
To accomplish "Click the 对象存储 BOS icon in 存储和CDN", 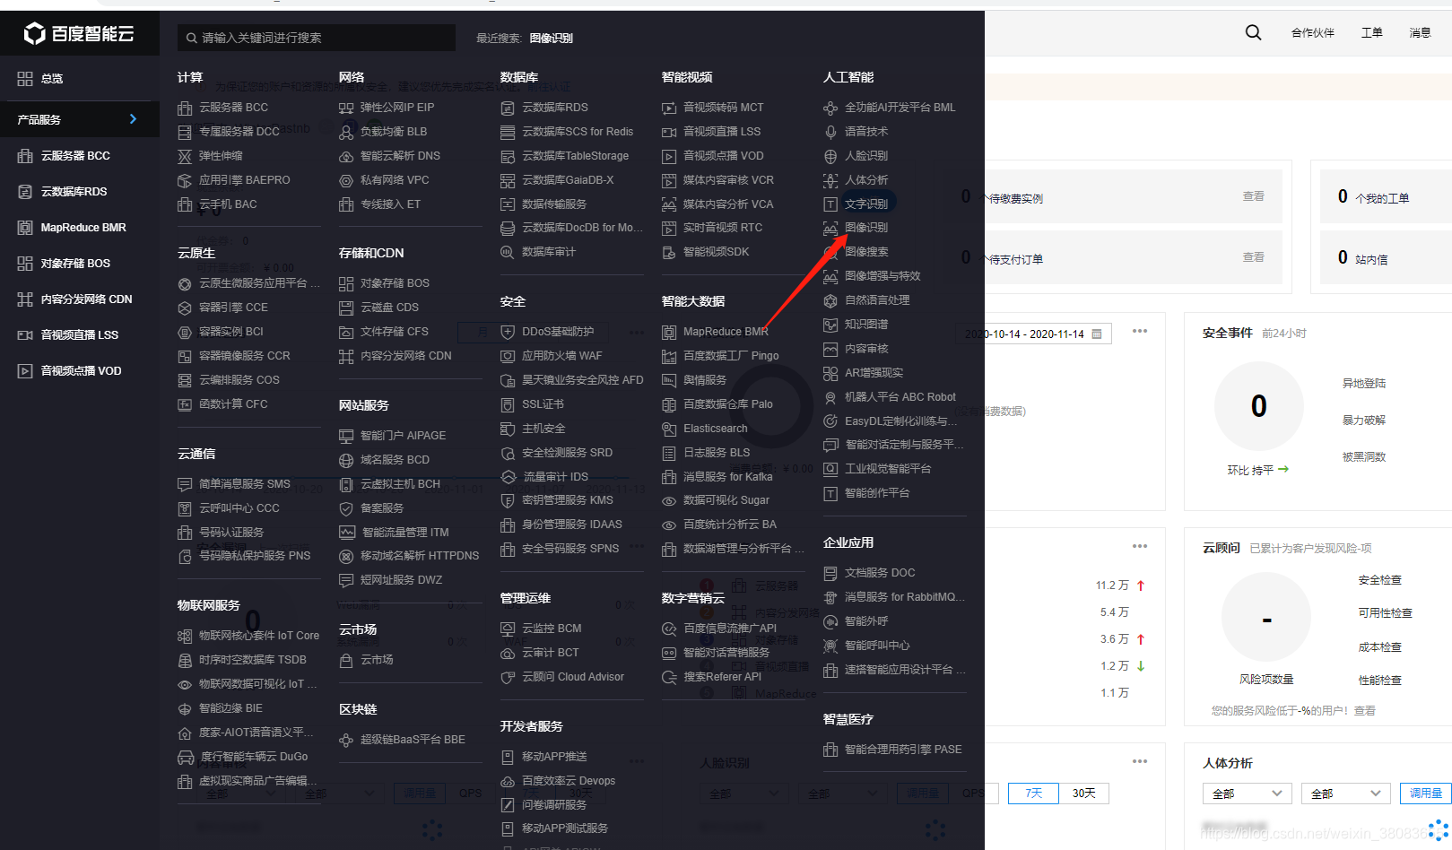I will pyautogui.click(x=346, y=283).
